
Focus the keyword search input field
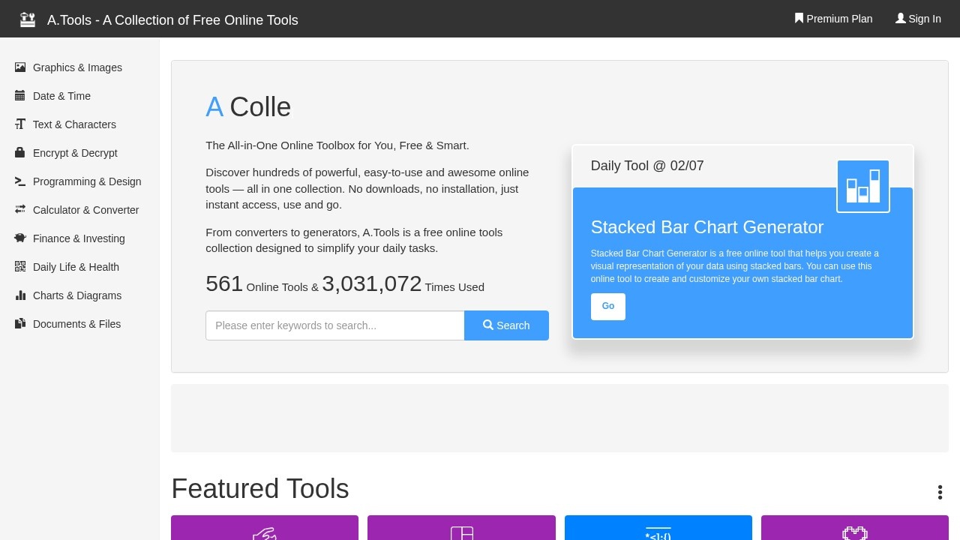[334, 325]
